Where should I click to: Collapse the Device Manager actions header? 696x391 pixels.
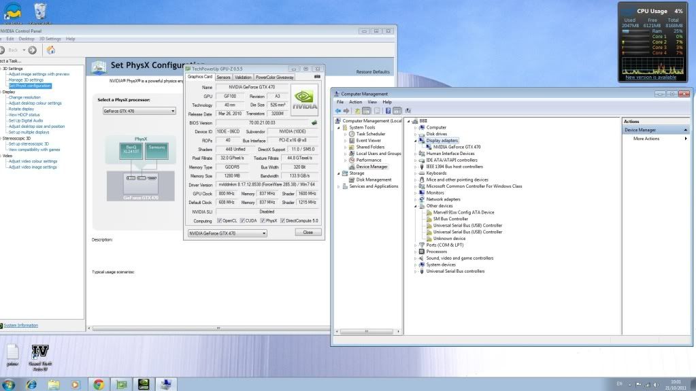point(685,130)
